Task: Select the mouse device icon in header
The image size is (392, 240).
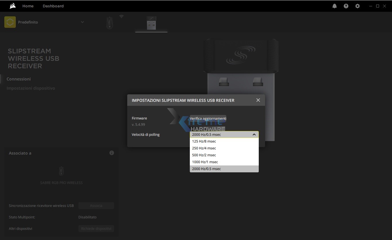Action: pyautogui.click(x=110, y=23)
